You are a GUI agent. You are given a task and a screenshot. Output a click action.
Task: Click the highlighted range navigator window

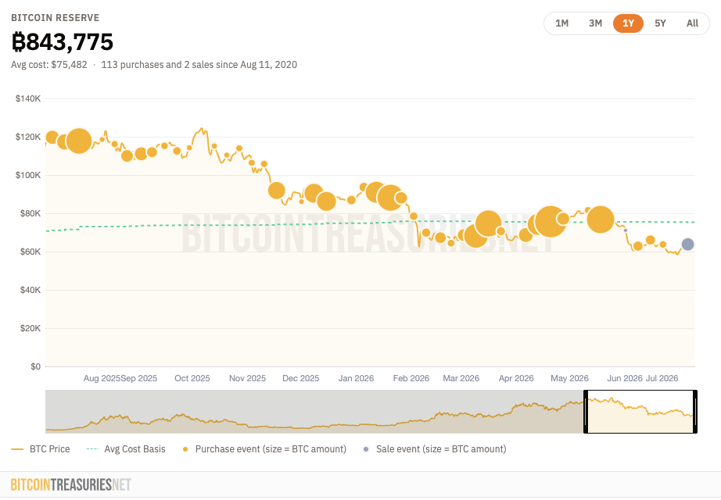click(640, 412)
